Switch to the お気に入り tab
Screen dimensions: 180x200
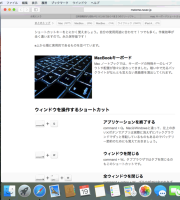[36, 16]
